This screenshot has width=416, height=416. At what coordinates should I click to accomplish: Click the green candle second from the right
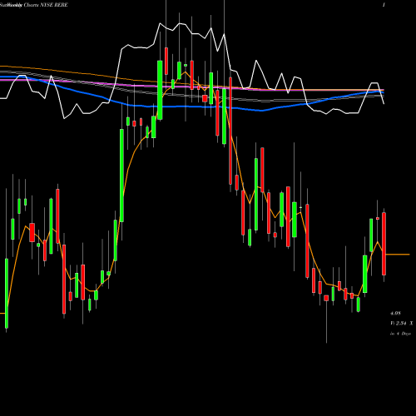click(x=371, y=235)
